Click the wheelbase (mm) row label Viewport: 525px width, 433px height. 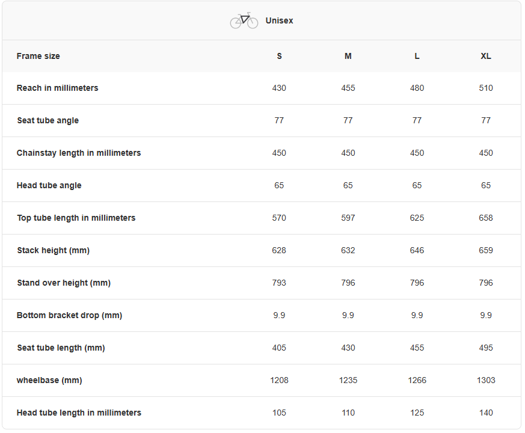click(49, 380)
